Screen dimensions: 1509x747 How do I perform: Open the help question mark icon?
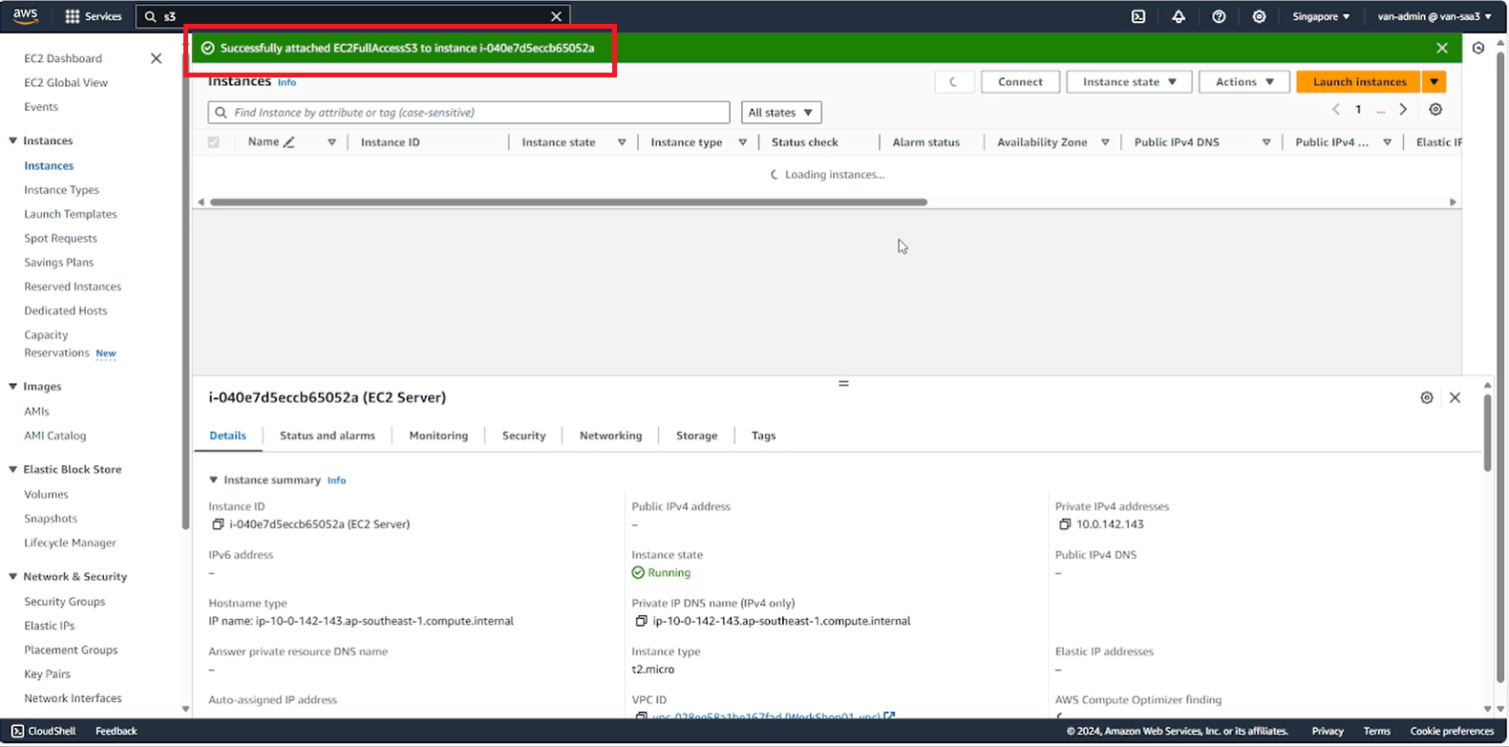(x=1219, y=16)
